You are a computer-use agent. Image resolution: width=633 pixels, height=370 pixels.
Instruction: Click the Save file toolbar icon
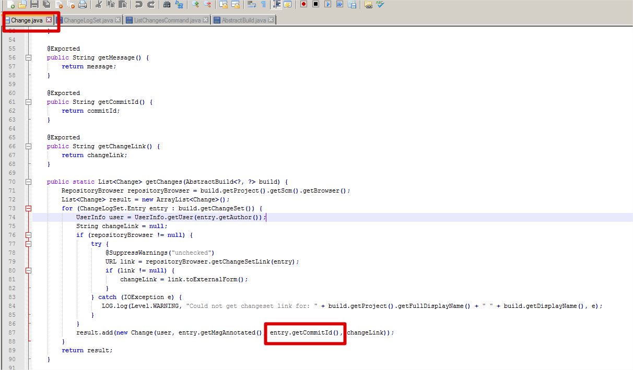pos(34,5)
